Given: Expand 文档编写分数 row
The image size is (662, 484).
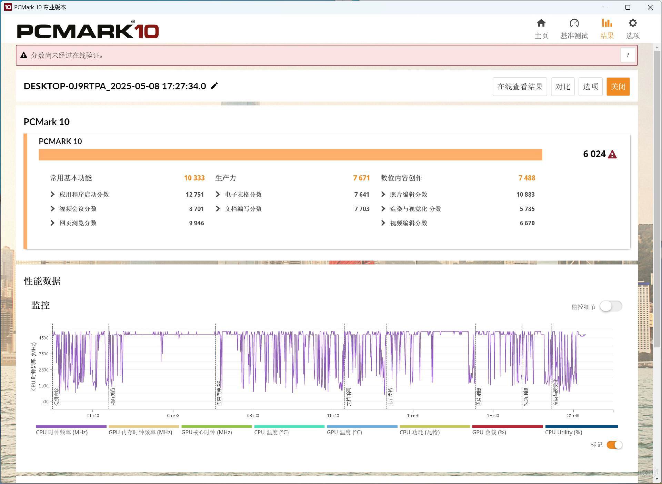Looking at the screenshot, I should [218, 209].
